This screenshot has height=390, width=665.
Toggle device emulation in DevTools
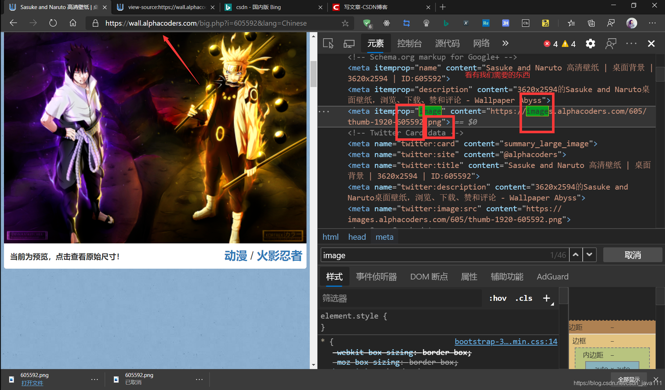pyautogui.click(x=349, y=44)
